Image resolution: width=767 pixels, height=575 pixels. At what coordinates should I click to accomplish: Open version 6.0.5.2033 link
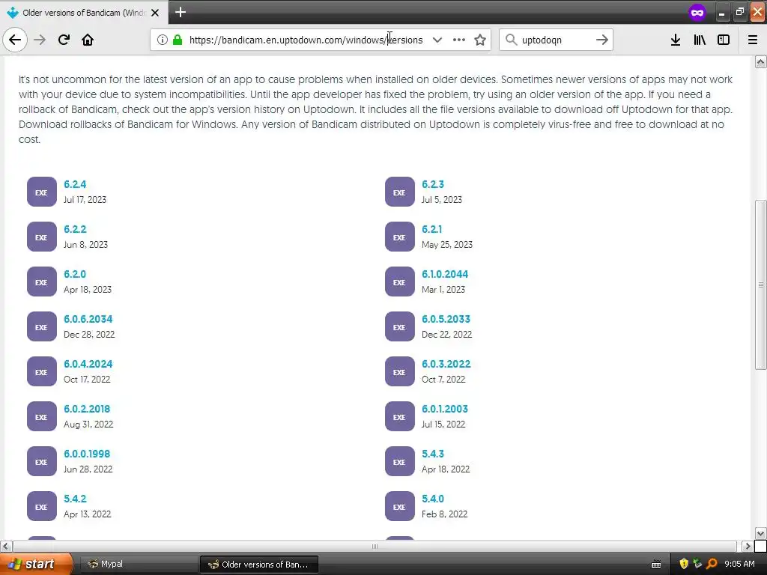tap(446, 319)
